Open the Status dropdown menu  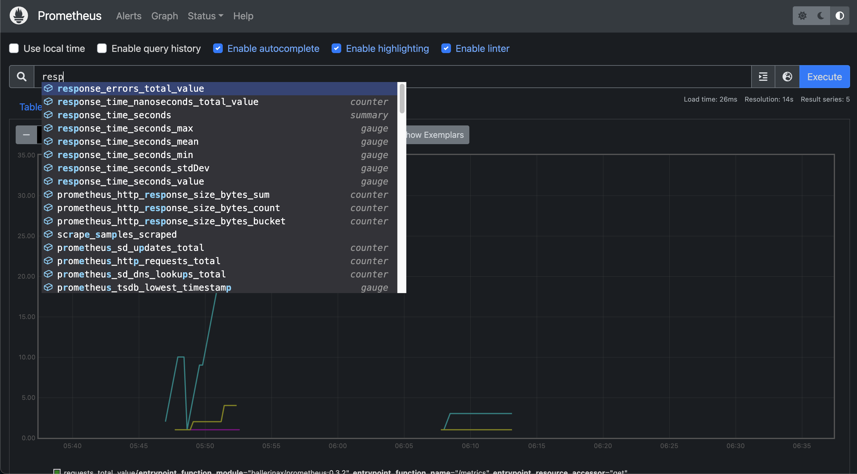click(x=205, y=16)
